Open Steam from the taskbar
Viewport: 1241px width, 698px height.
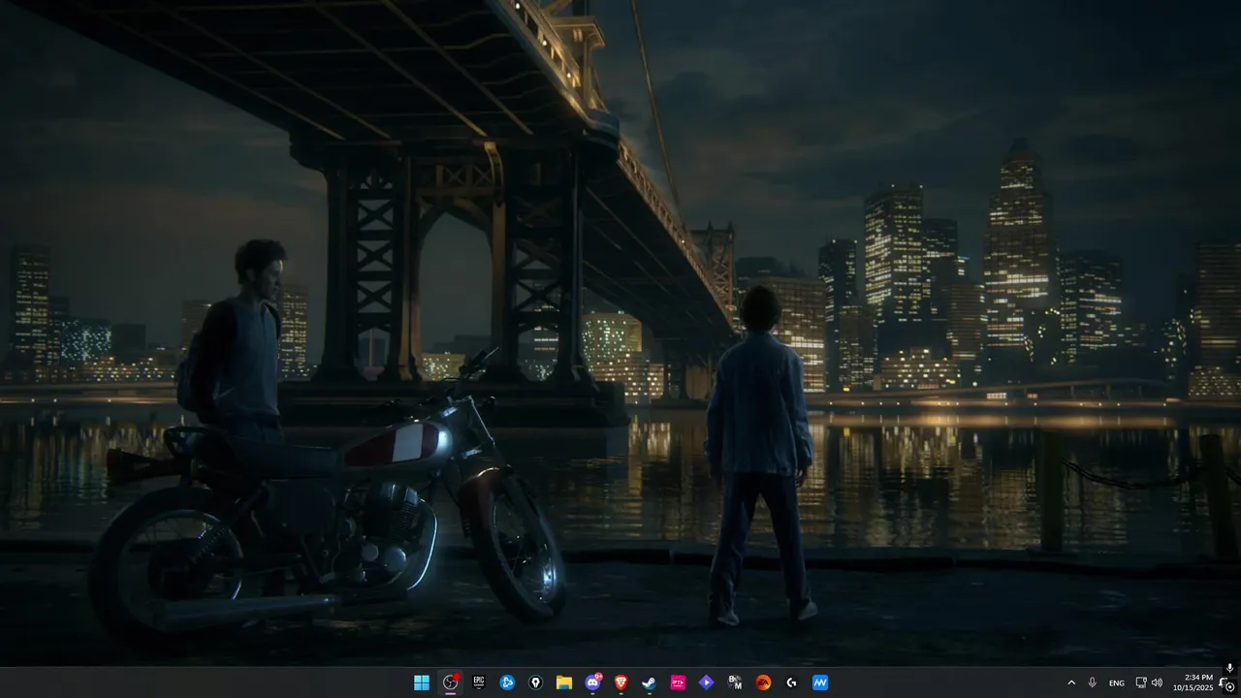coord(650,682)
